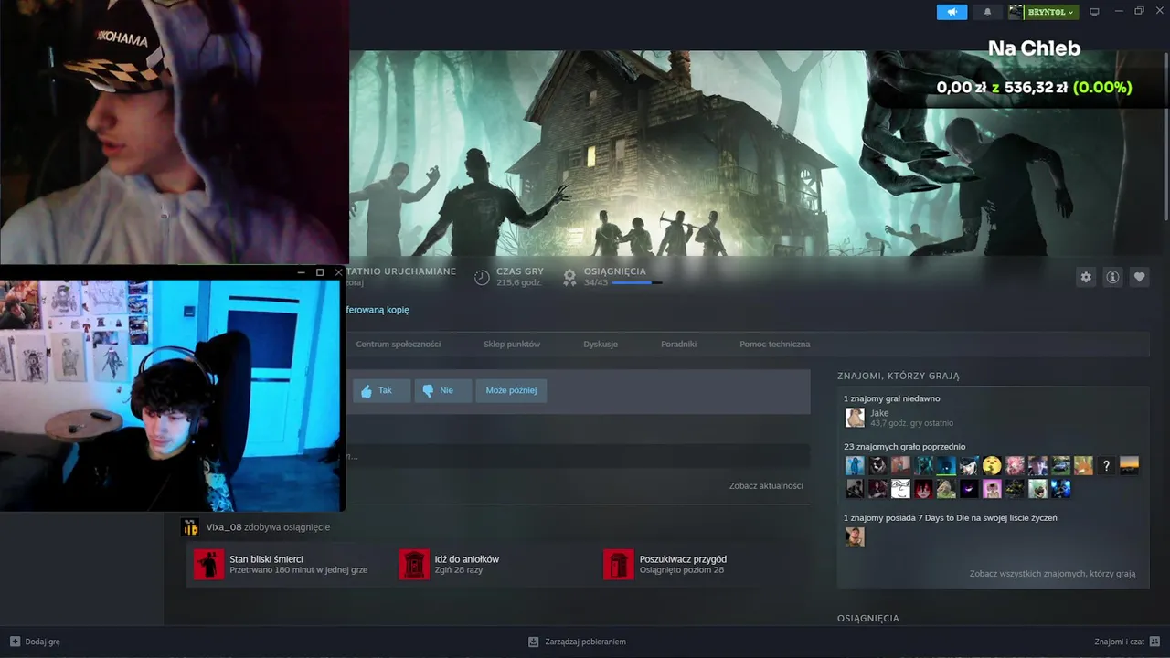Open the Zobacz aktualności link
Screen dimensions: 1170x658
pyautogui.click(x=766, y=485)
